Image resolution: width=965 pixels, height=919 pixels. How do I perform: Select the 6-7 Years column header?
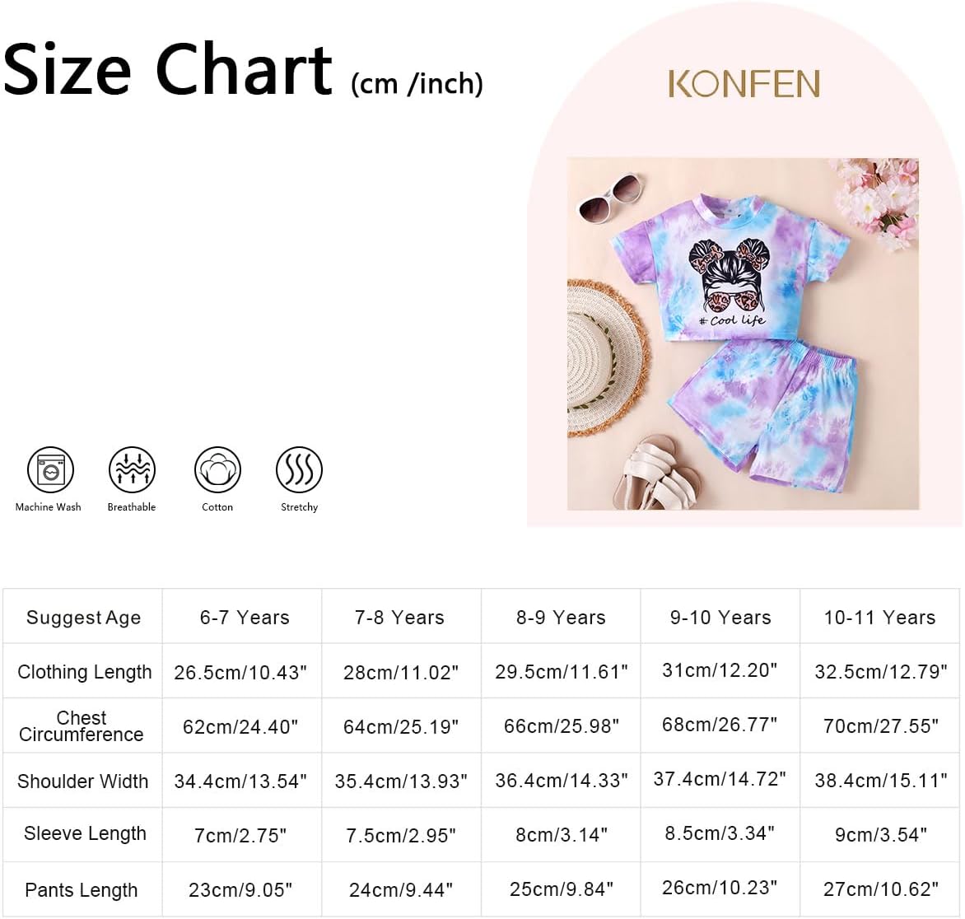245,618
